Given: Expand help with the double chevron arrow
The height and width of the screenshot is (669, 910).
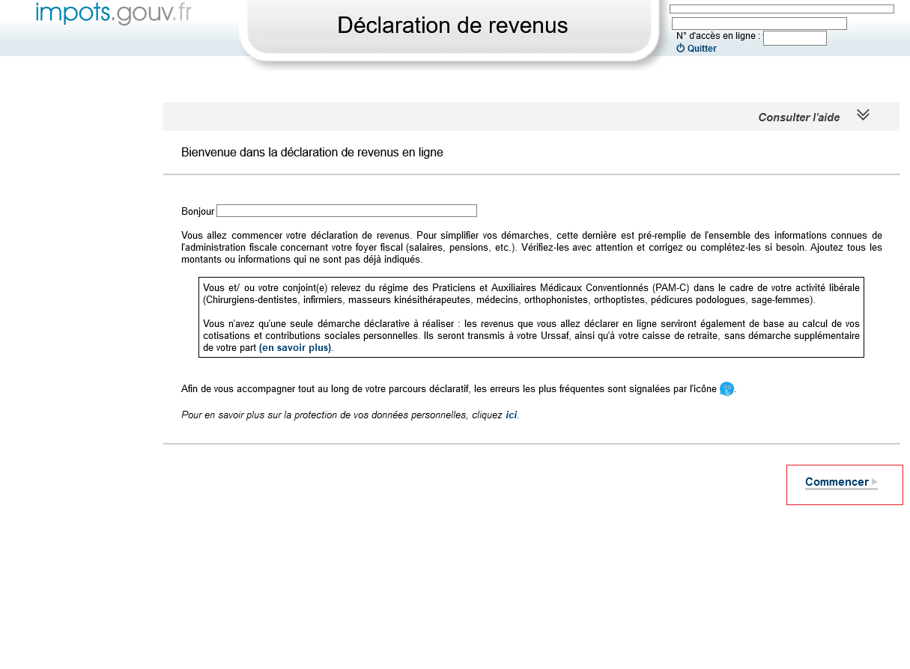Looking at the screenshot, I should pos(863,115).
